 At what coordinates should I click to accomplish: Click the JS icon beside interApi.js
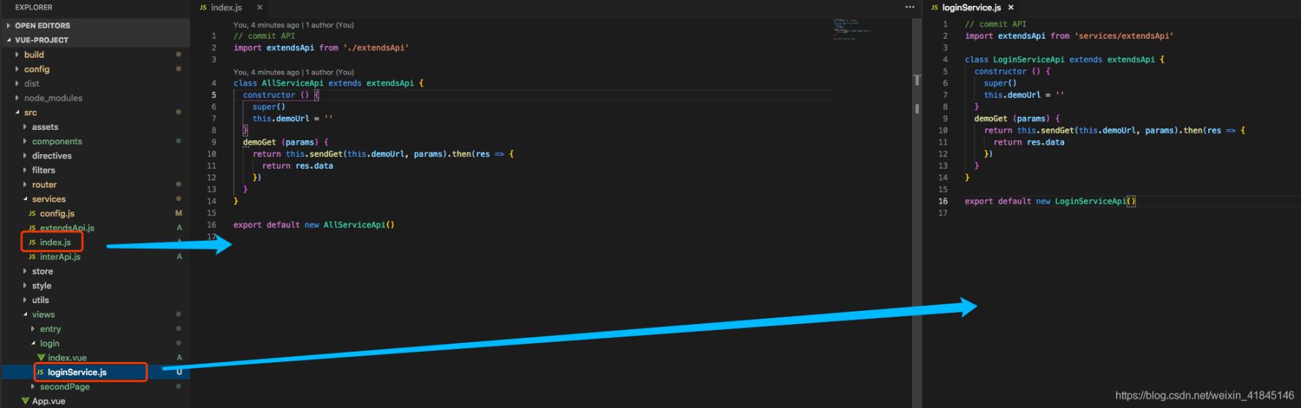point(32,257)
